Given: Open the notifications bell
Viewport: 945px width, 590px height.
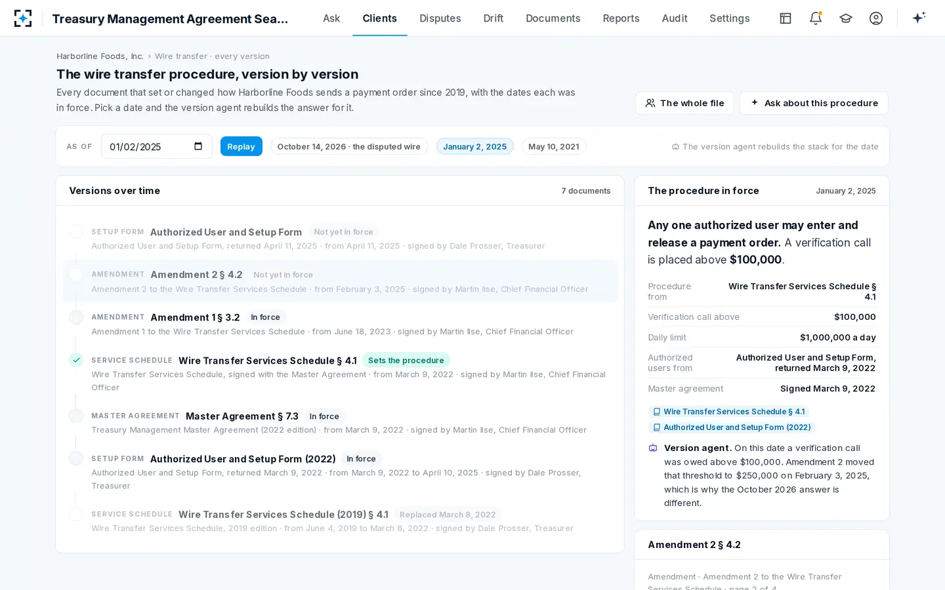Looking at the screenshot, I should (x=816, y=18).
